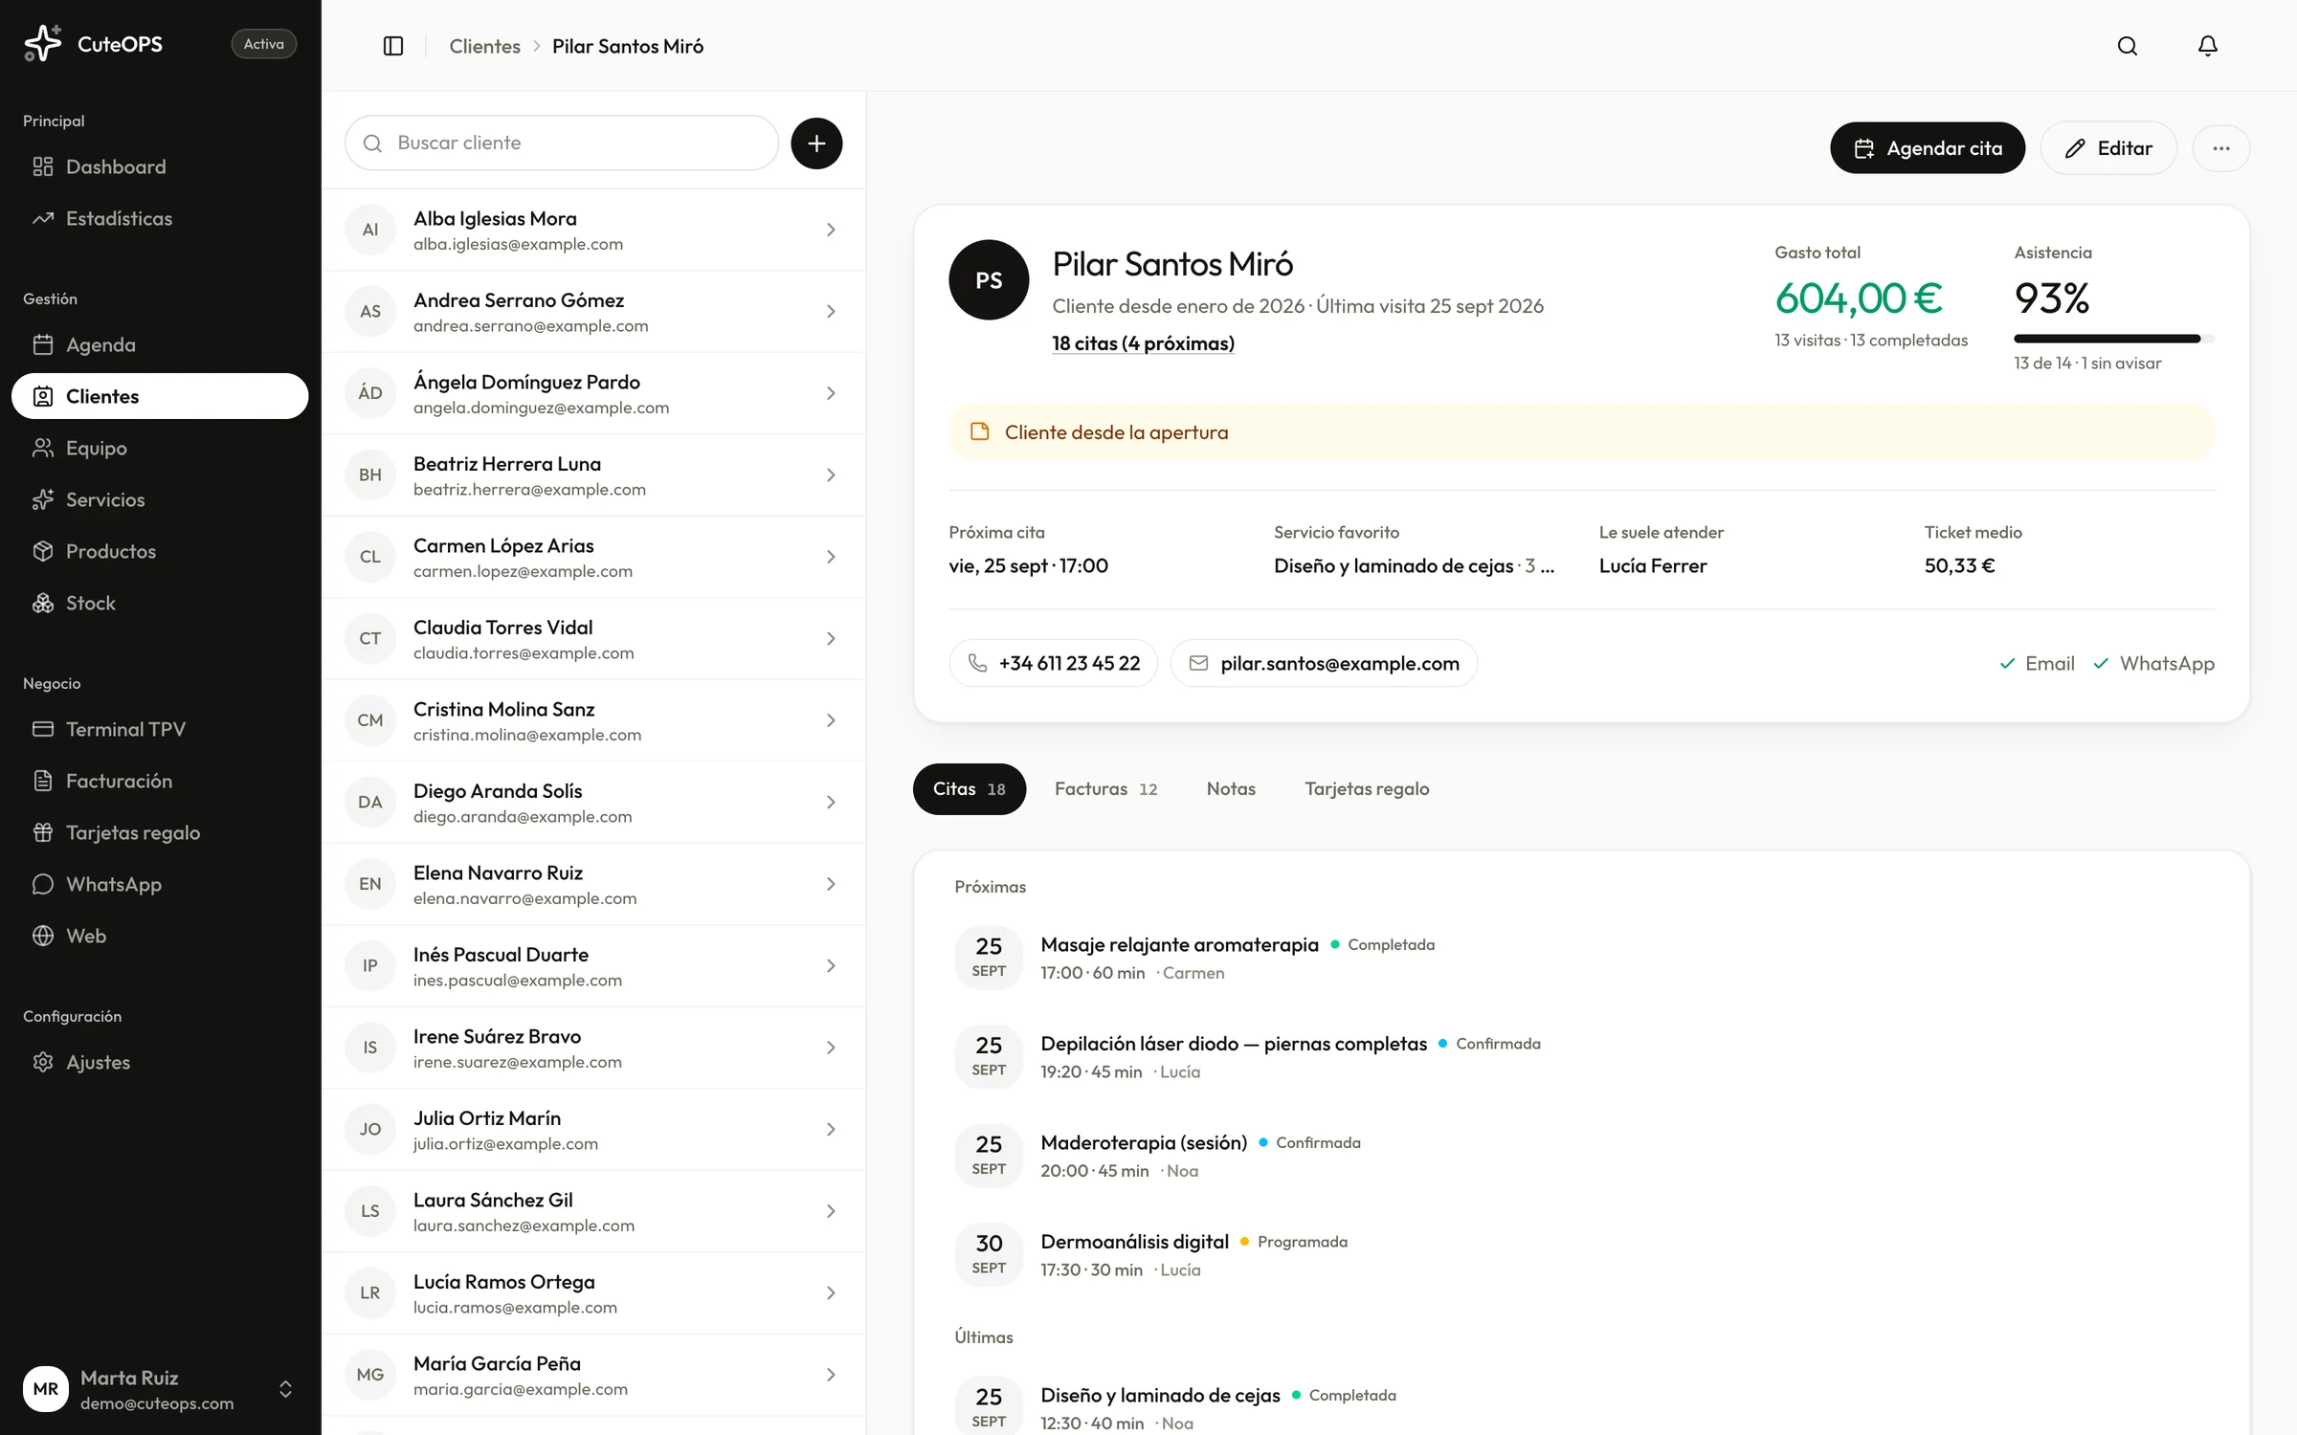Open the notifications bell
The image size is (2297, 1435).
(2207, 46)
